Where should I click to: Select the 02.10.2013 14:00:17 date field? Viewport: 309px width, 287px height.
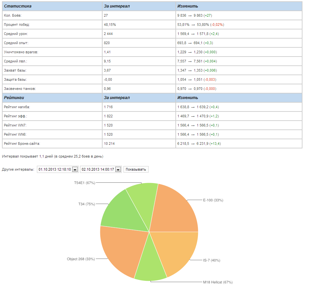(x=97, y=169)
